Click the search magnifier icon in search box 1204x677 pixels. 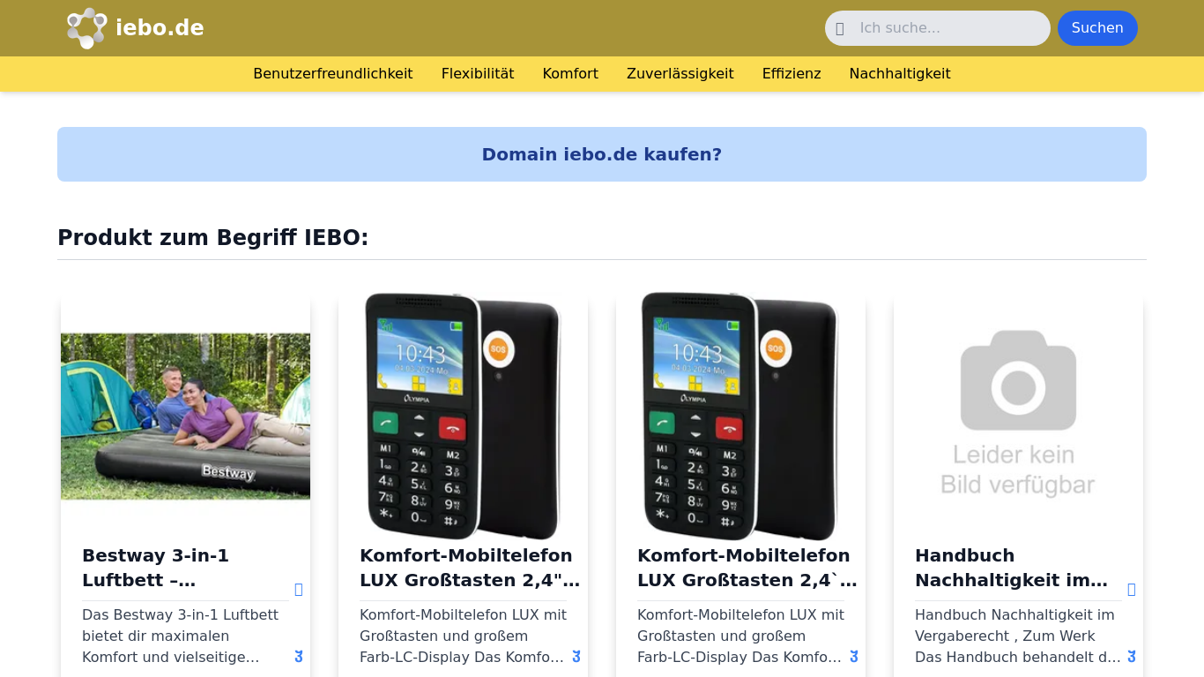pos(840,28)
